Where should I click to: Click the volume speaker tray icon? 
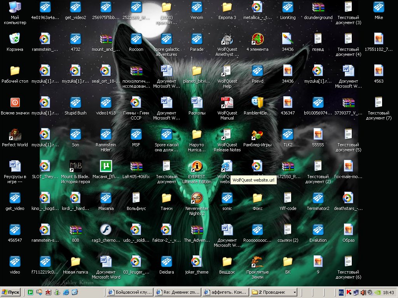tap(364, 292)
